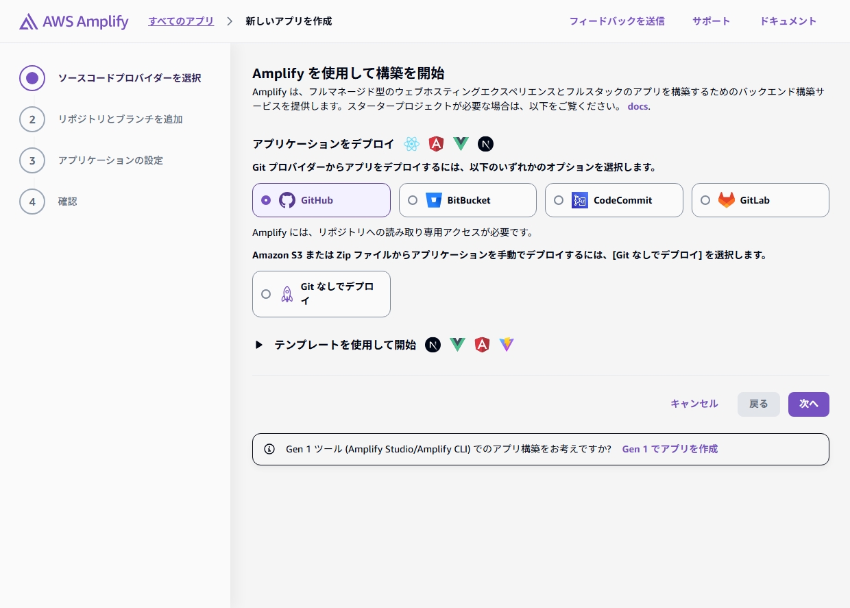Image resolution: width=850 pixels, height=608 pixels.
Task: Go to step 1 ソースコードプロバイダーを選択
Action: 110,78
